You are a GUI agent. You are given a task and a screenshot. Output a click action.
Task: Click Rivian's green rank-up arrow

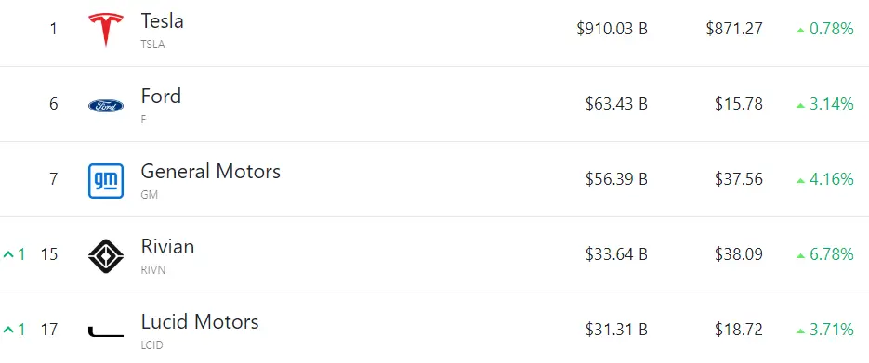[8, 254]
